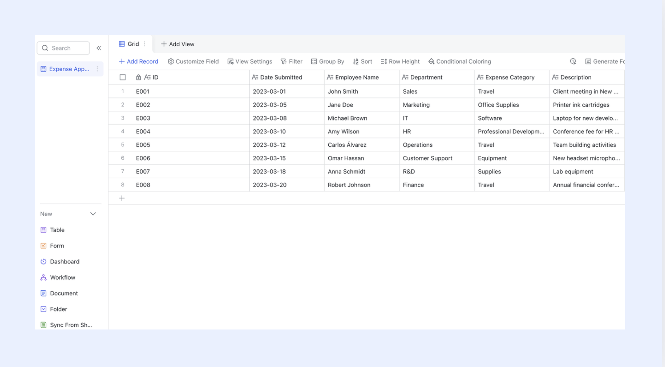Click the search magnifier icon

click(x=45, y=48)
